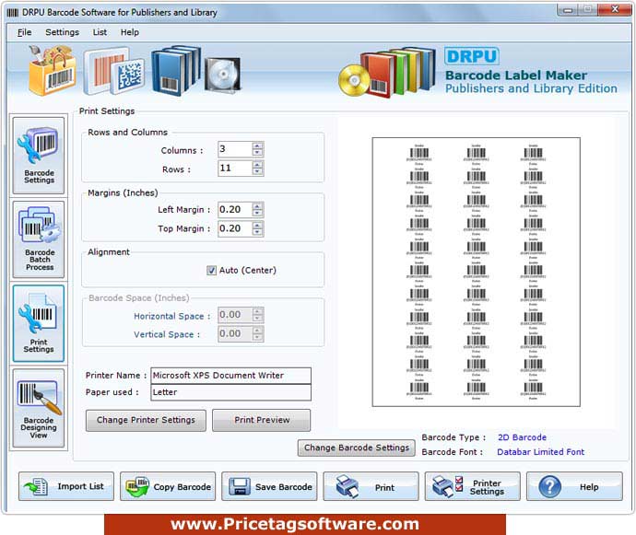Click the Printer Settings checklist icon
636x535 pixels.
coord(447,486)
